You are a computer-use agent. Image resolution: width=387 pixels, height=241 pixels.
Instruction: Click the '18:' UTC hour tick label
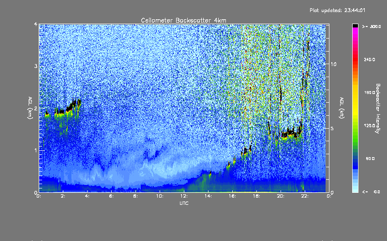pos(256,196)
